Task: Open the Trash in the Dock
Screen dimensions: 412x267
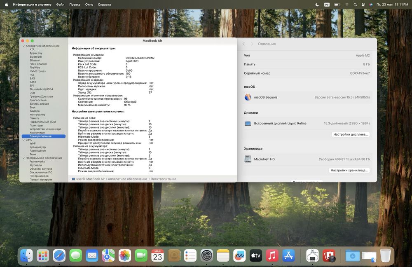Action: click(385, 255)
